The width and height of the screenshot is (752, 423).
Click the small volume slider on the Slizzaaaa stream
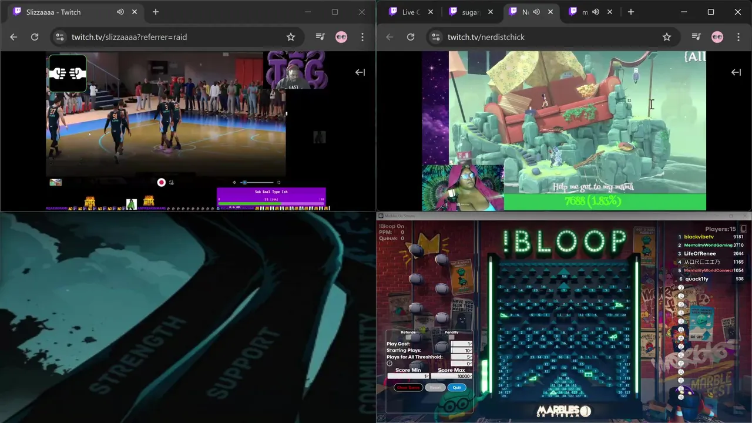257,182
